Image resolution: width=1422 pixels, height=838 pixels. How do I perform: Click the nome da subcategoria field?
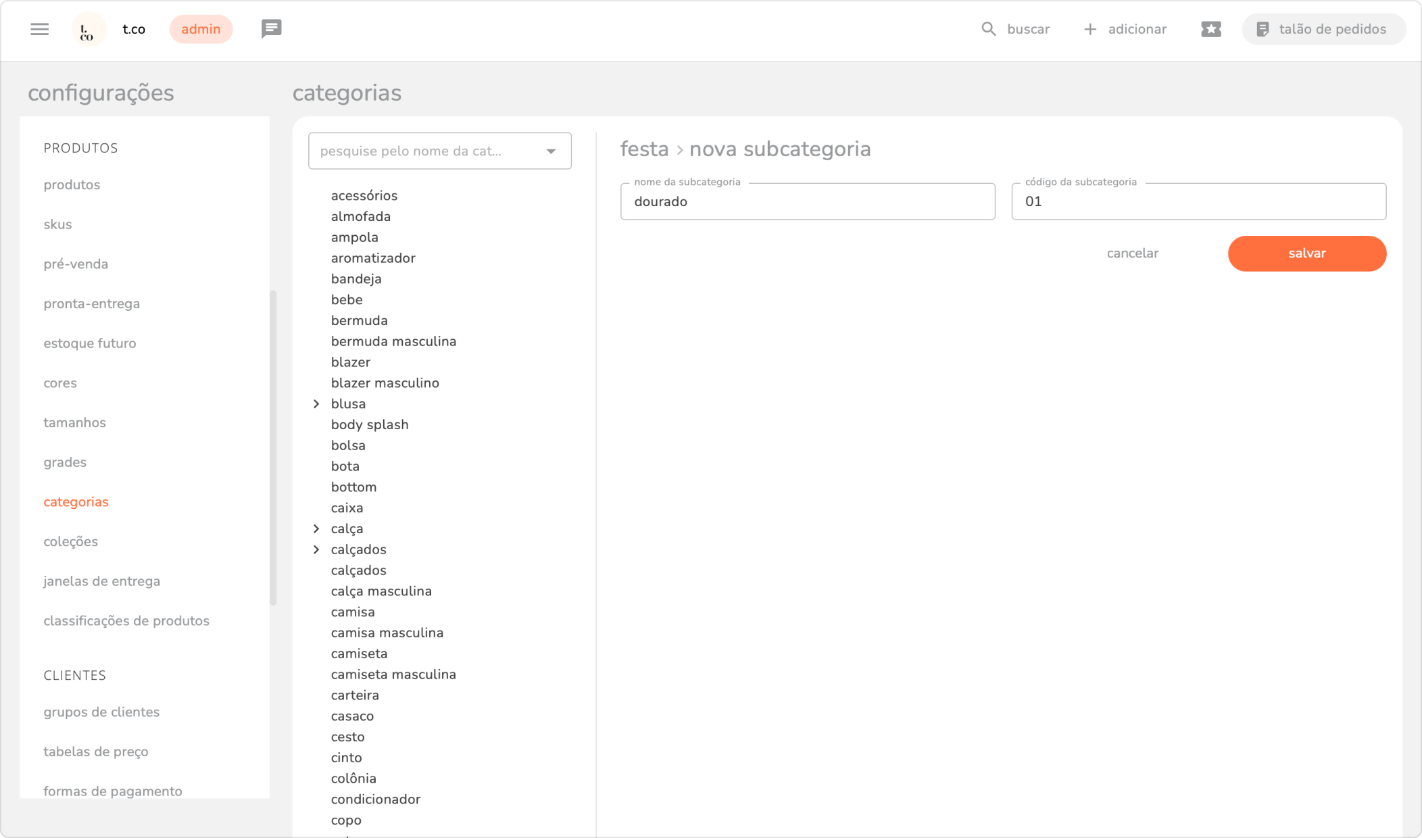pos(807,201)
